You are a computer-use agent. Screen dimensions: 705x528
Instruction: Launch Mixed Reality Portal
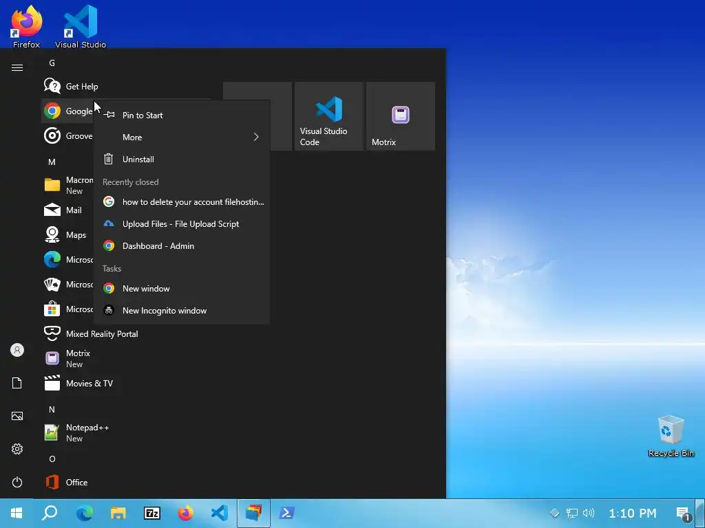(126, 333)
